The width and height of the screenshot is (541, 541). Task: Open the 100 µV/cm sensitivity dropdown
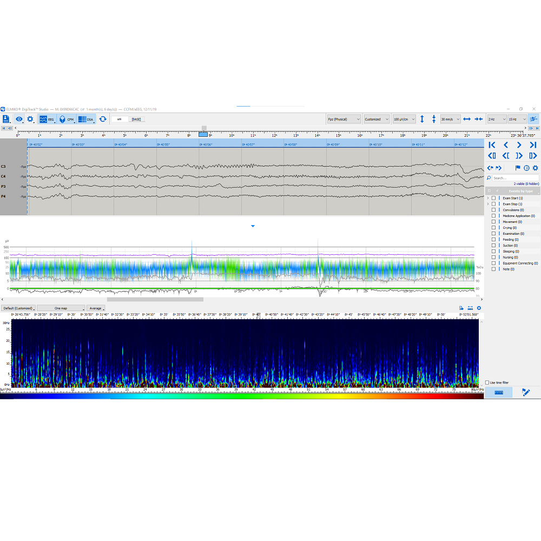pyautogui.click(x=404, y=119)
